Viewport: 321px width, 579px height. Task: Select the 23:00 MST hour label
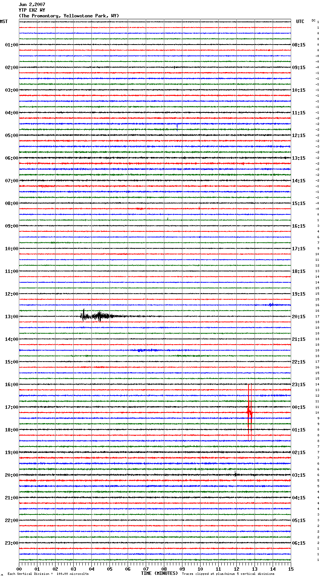[12, 543]
